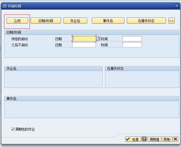181x147 pixels.
Task: Cancel with the red X icon
Action: [176, 139]
